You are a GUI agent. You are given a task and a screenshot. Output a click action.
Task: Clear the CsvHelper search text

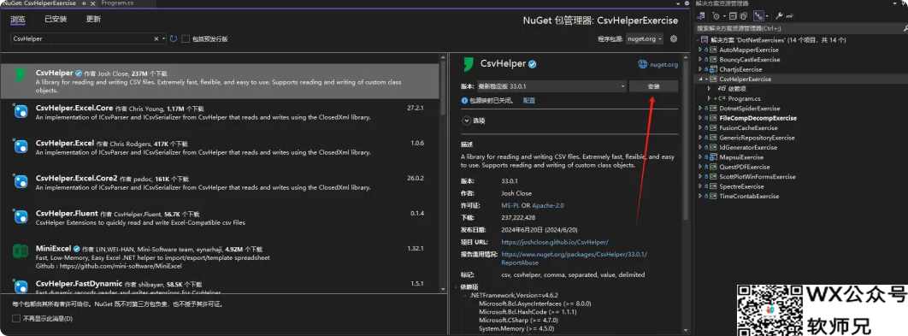[156, 38]
